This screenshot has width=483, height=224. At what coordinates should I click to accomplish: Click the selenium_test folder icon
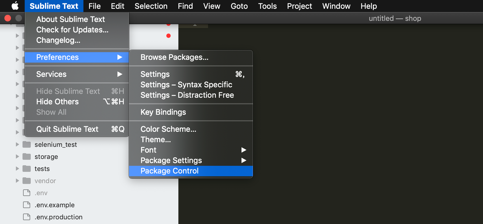point(27,144)
